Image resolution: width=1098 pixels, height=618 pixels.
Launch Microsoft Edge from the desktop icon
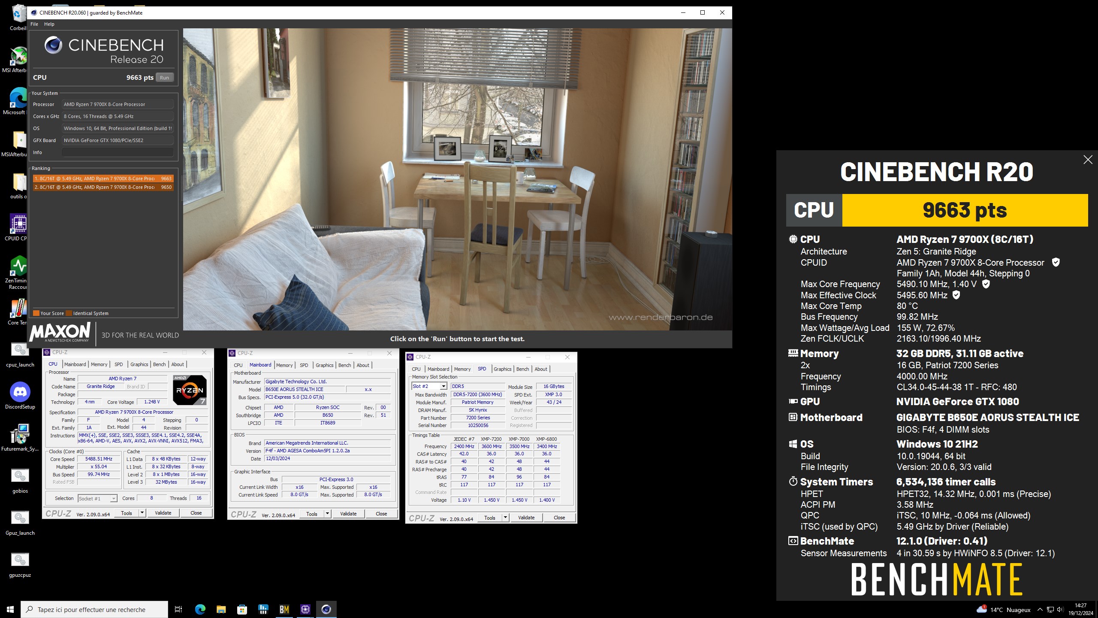point(18,101)
